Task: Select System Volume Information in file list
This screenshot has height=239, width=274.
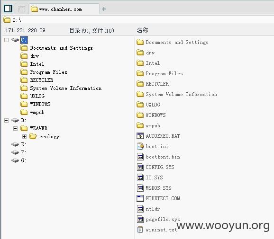Action: coord(182,94)
